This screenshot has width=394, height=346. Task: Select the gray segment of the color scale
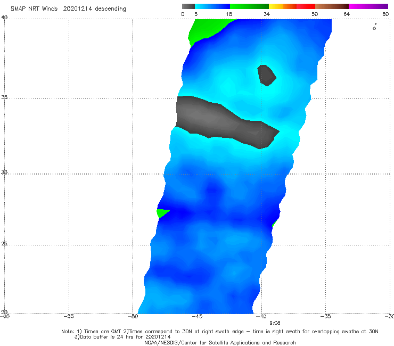coord(188,6)
